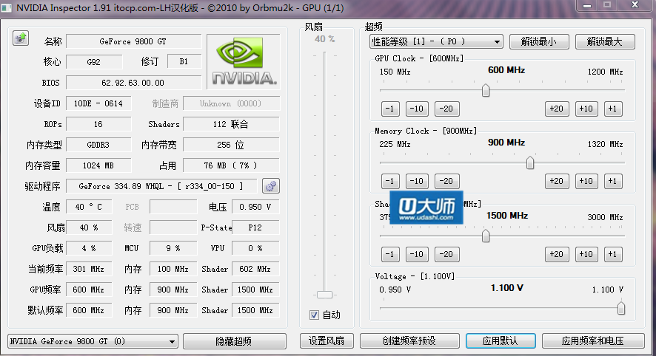
Task: Click the GPU负载 field showing 4 %
Action: click(x=89, y=248)
